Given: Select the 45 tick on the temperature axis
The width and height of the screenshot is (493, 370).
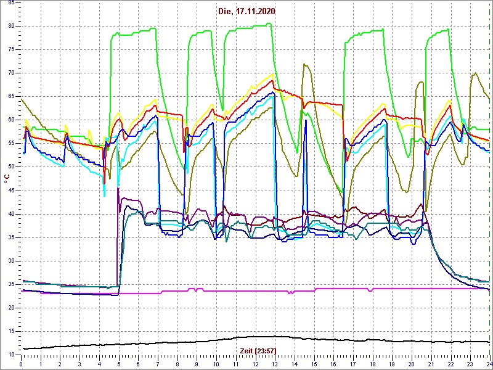Looking at the screenshot, I should pos(10,191).
